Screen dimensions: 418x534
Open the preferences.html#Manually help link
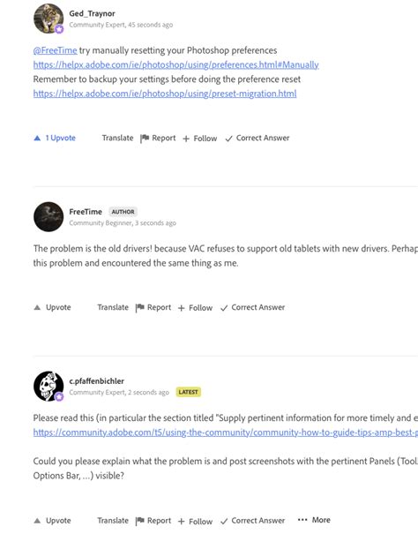[x=175, y=64]
